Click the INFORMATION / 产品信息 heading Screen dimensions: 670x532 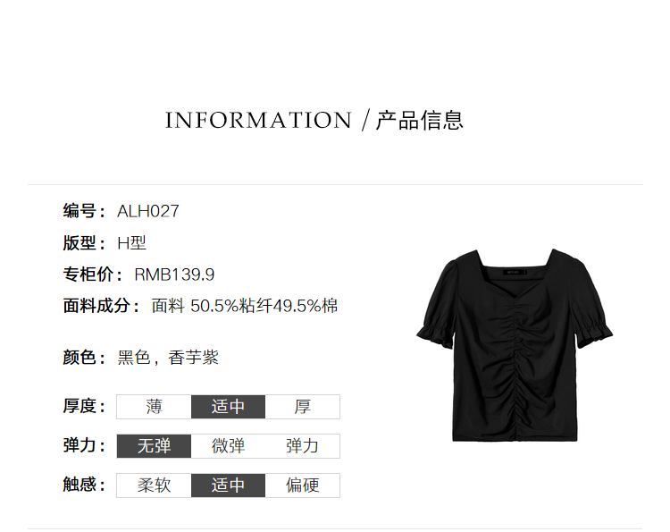click(314, 120)
